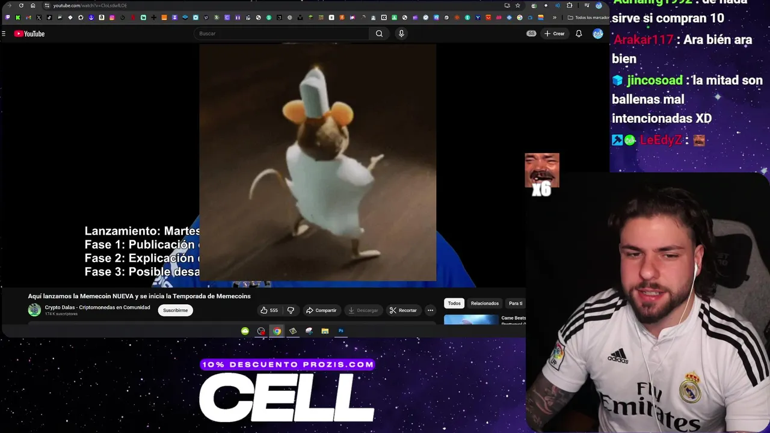Open the TikTok bookmark in bookmarks bar

tap(49, 17)
